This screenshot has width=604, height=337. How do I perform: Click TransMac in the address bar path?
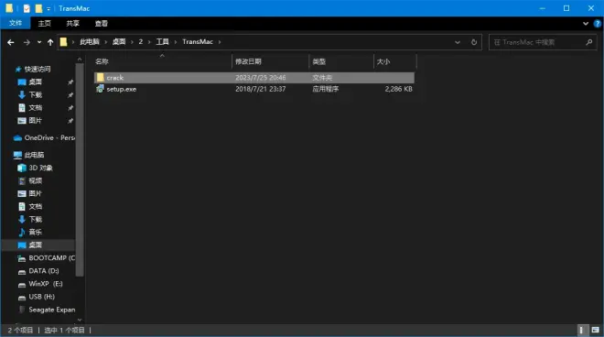(198, 41)
